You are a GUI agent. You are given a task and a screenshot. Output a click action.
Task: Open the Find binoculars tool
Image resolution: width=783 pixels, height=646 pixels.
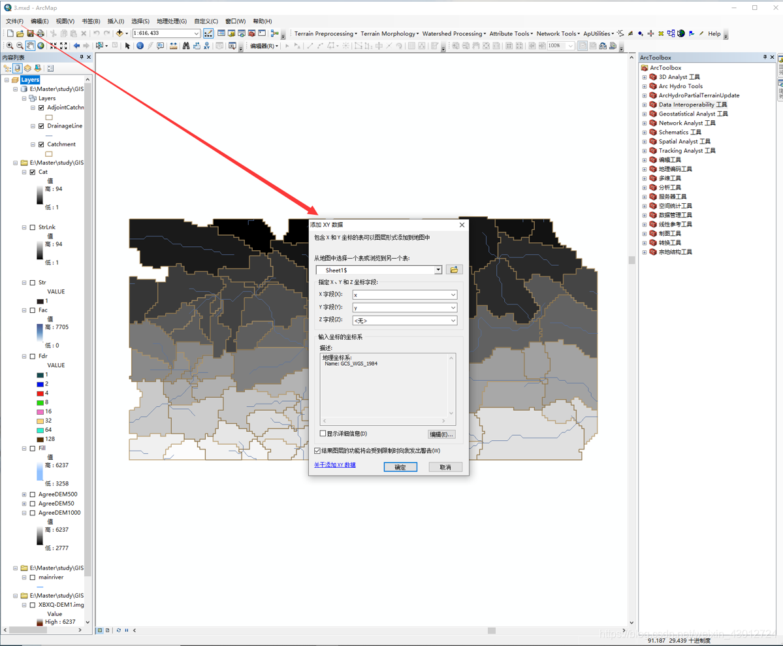pyautogui.click(x=185, y=46)
